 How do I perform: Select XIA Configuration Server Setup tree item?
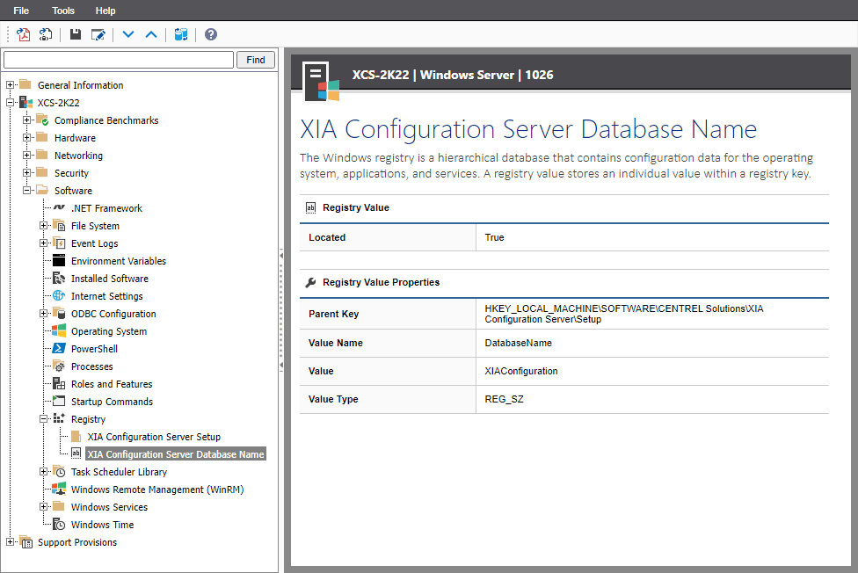click(x=154, y=437)
